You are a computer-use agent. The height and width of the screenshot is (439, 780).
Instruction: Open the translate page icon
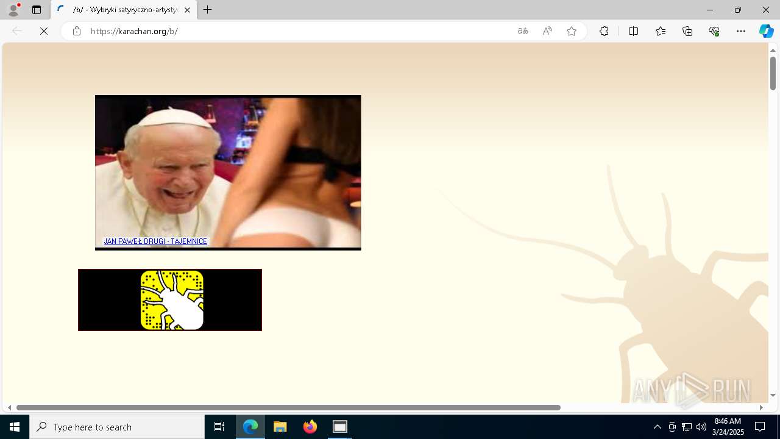click(523, 31)
